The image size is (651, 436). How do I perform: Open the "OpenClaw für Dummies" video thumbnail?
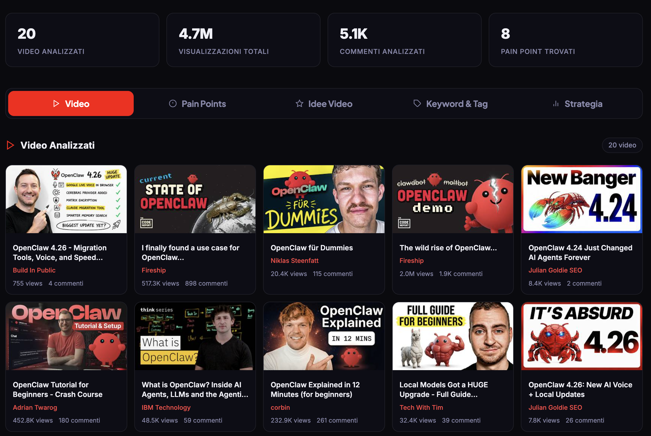pyautogui.click(x=324, y=199)
